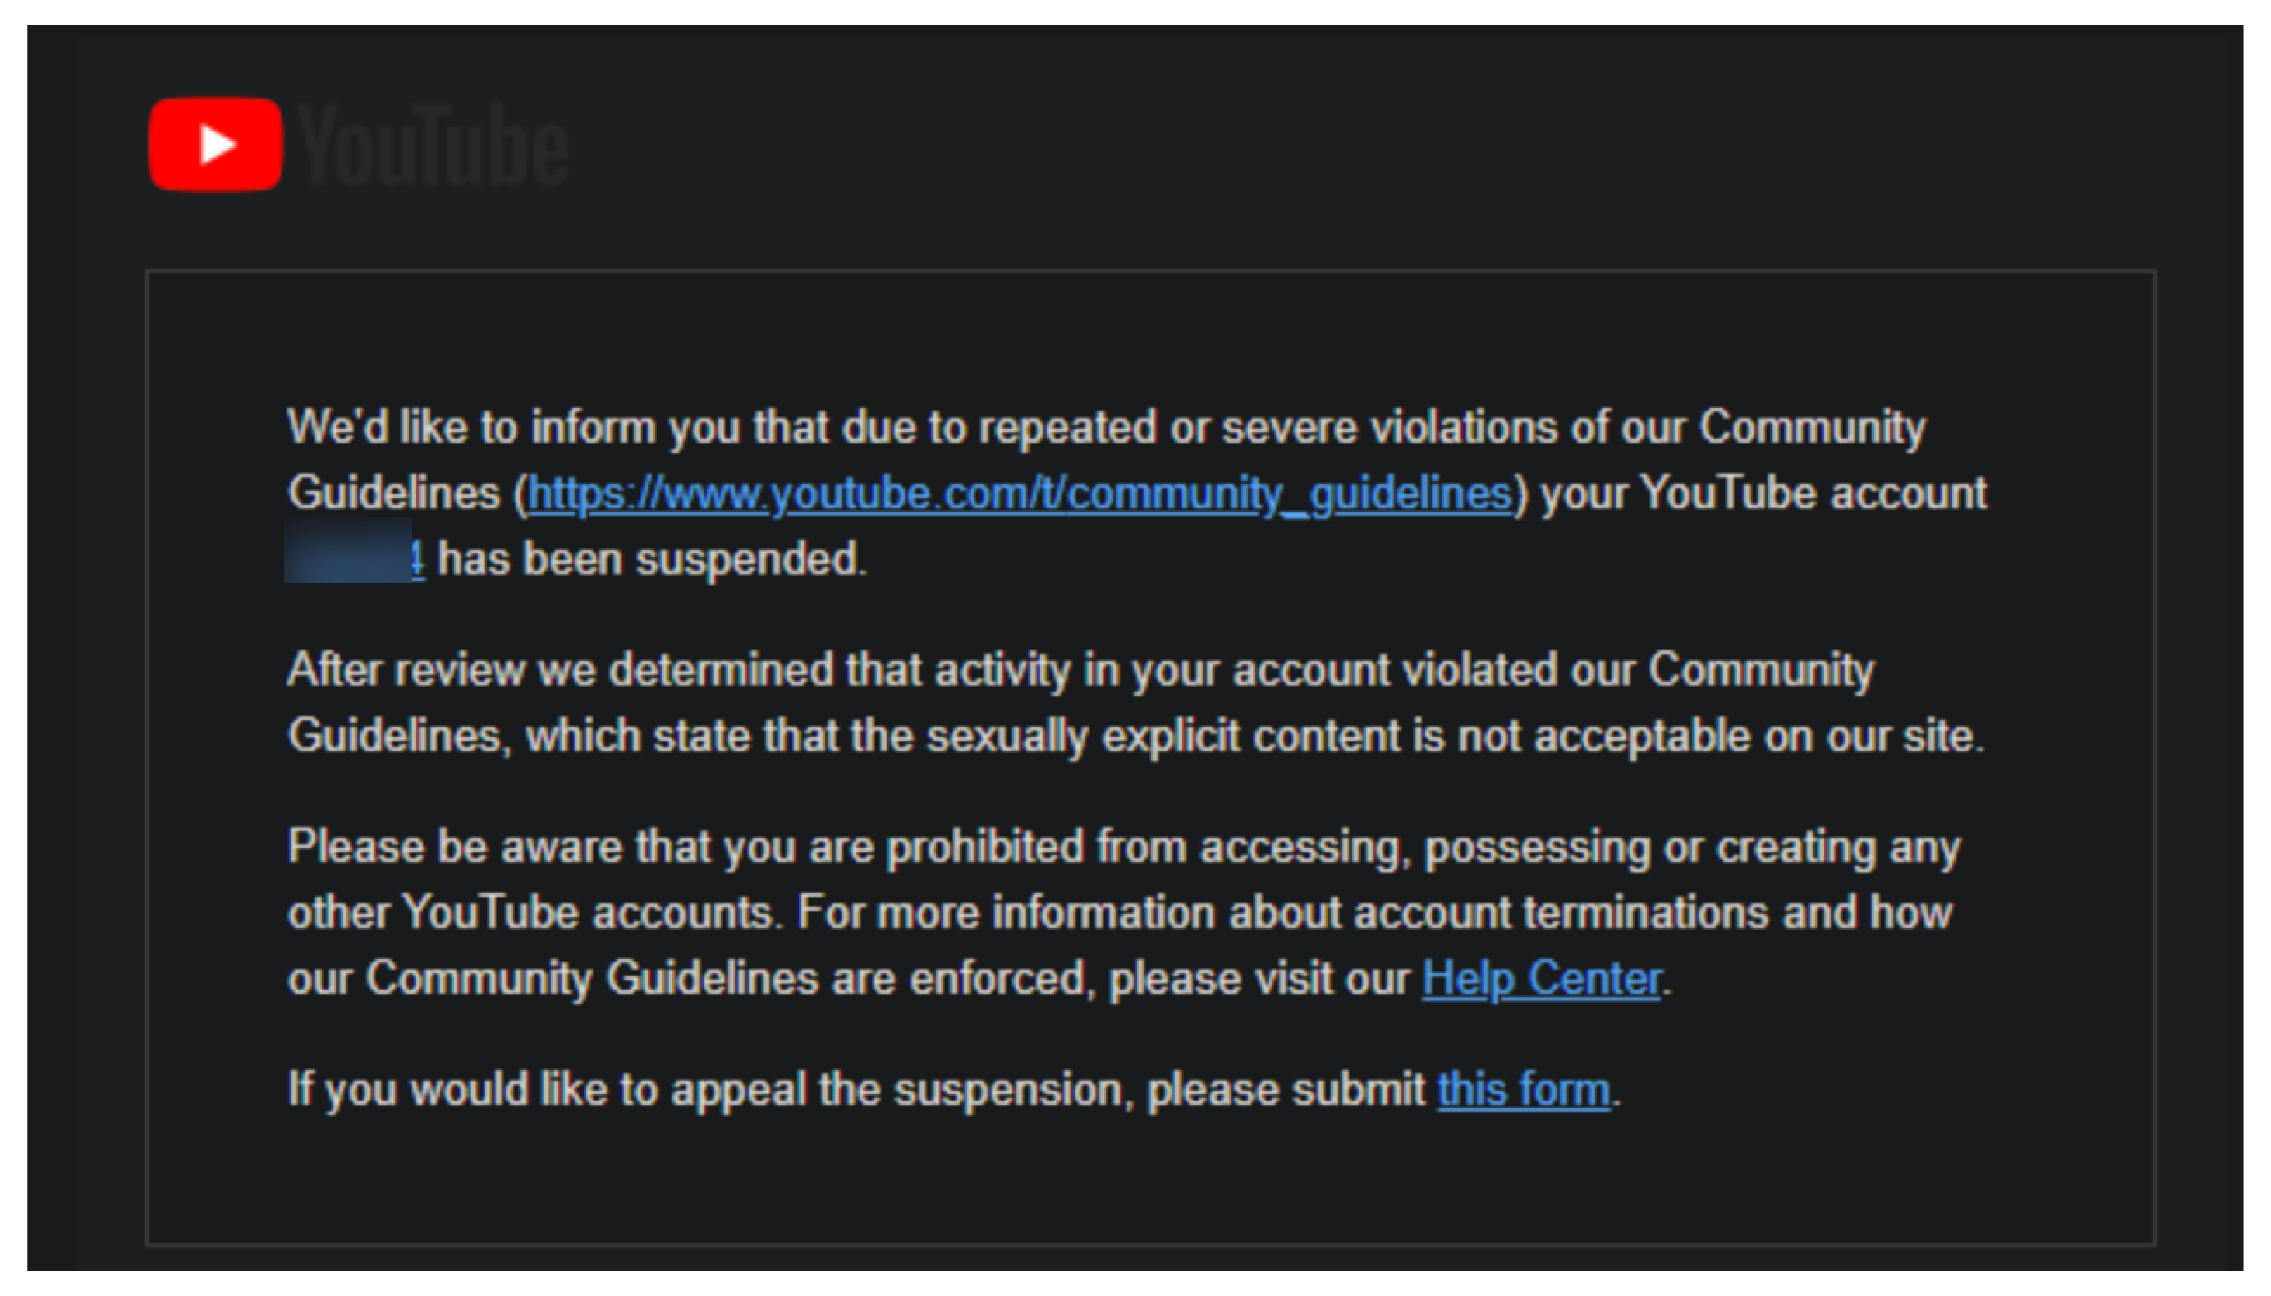This screenshot has height=1296, width=2271.
Task: Open the blurred suspended account name link
Action: [x=354, y=559]
